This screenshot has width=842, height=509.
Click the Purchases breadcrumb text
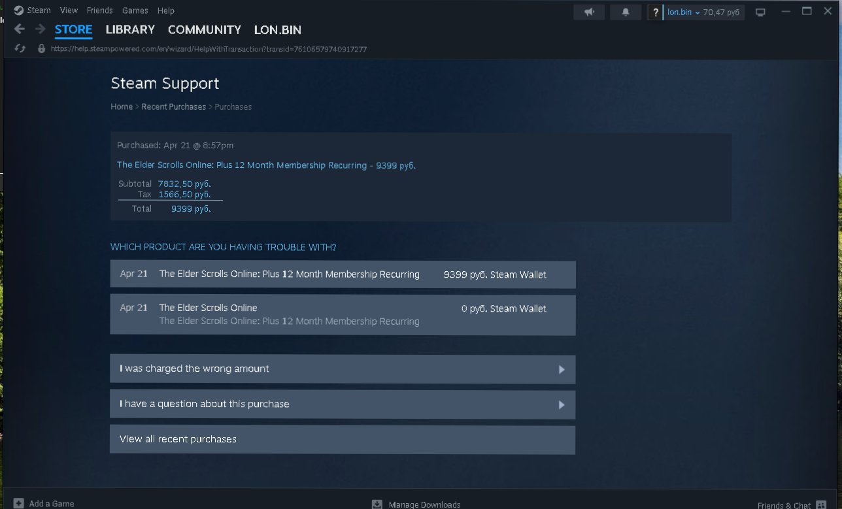point(233,107)
